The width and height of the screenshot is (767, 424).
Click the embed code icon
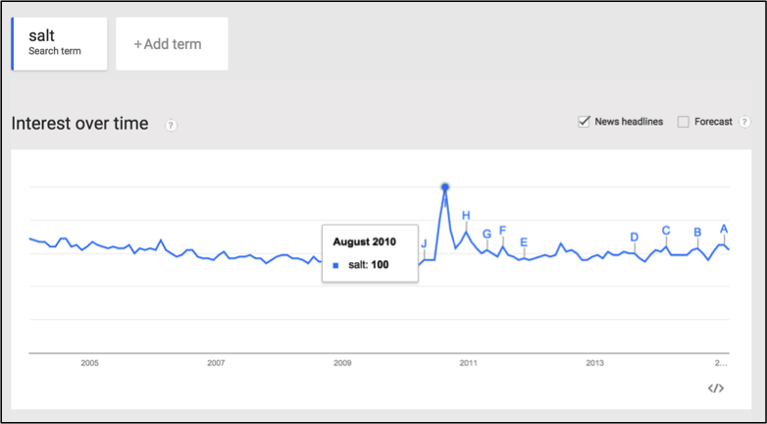716,389
